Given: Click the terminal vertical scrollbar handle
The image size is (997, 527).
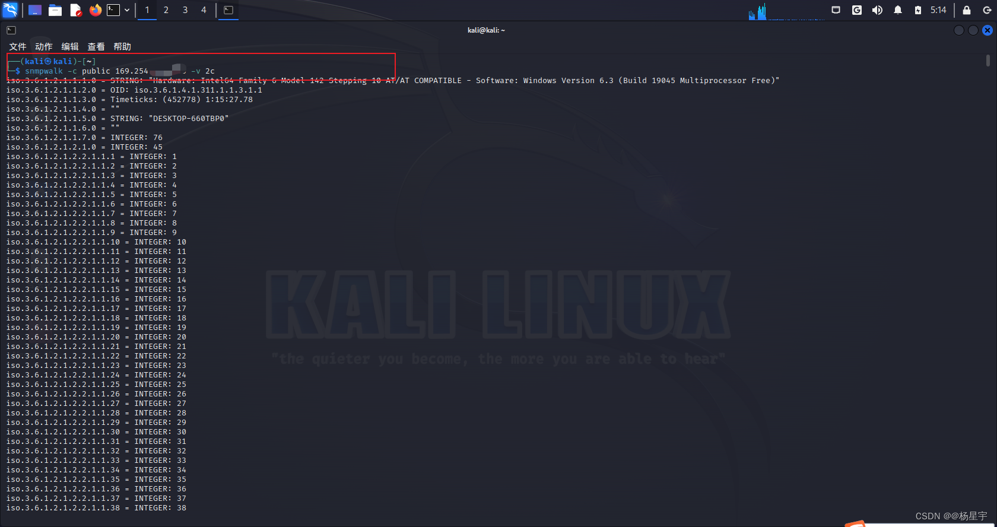Looking at the screenshot, I should 988,61.
